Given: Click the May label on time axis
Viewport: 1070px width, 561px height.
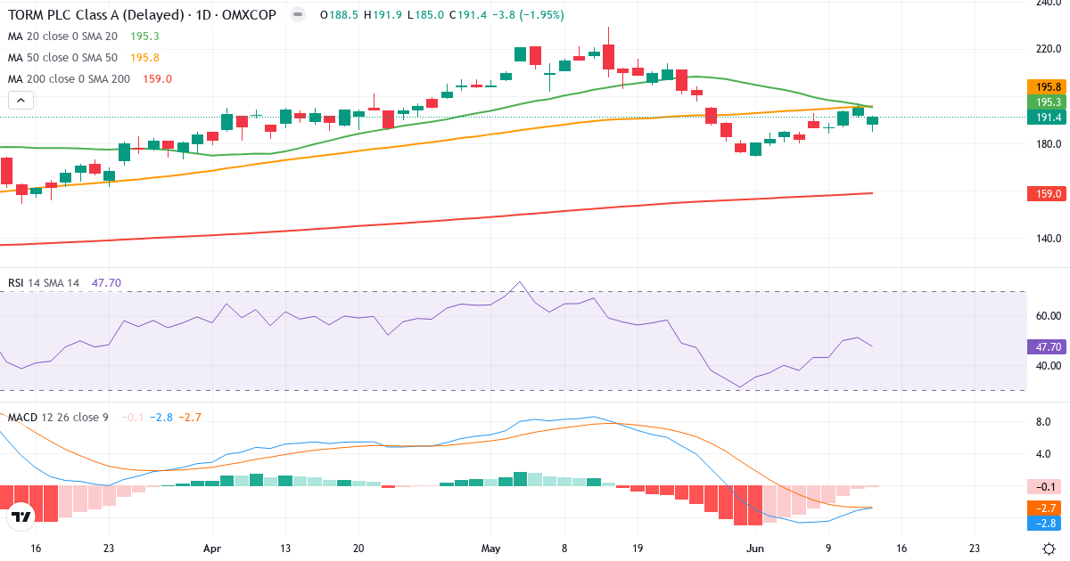Looking at the screenshot, I should coord(491,549).
